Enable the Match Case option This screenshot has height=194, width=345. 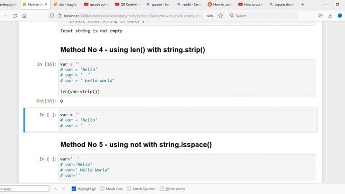[x=102, y=189]
